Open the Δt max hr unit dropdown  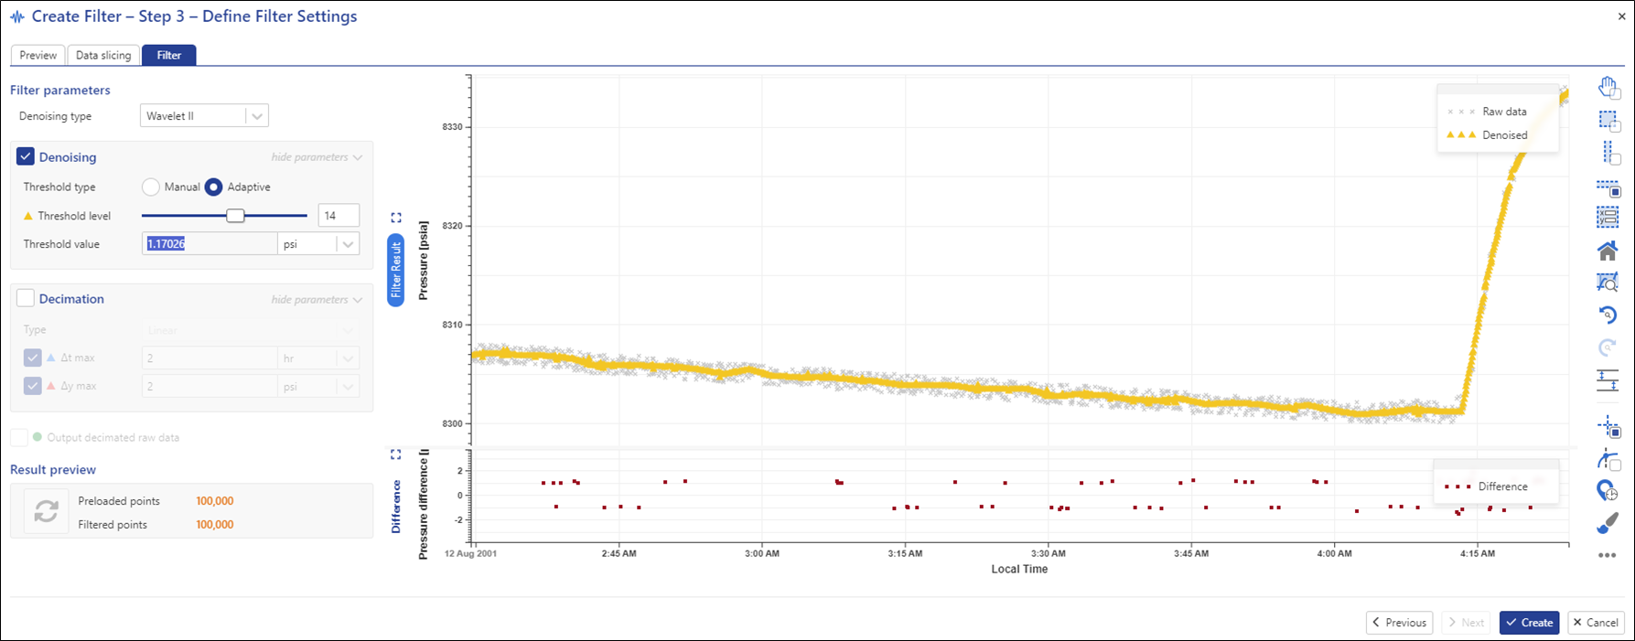click(318, 358)
